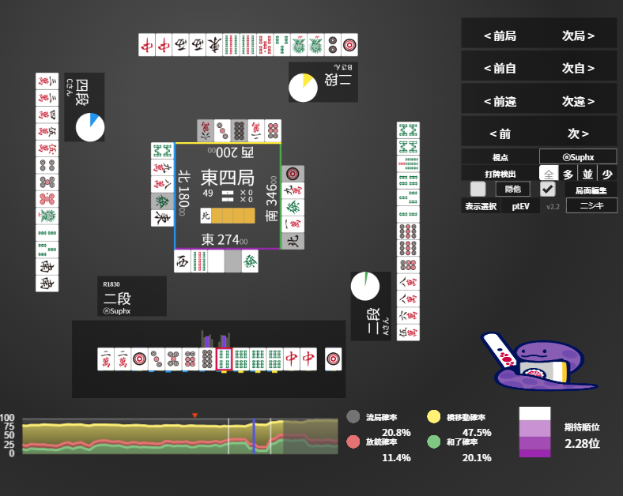
Task: Open the 視点 player dropdown showing Suphx
Action: point(578,157)
